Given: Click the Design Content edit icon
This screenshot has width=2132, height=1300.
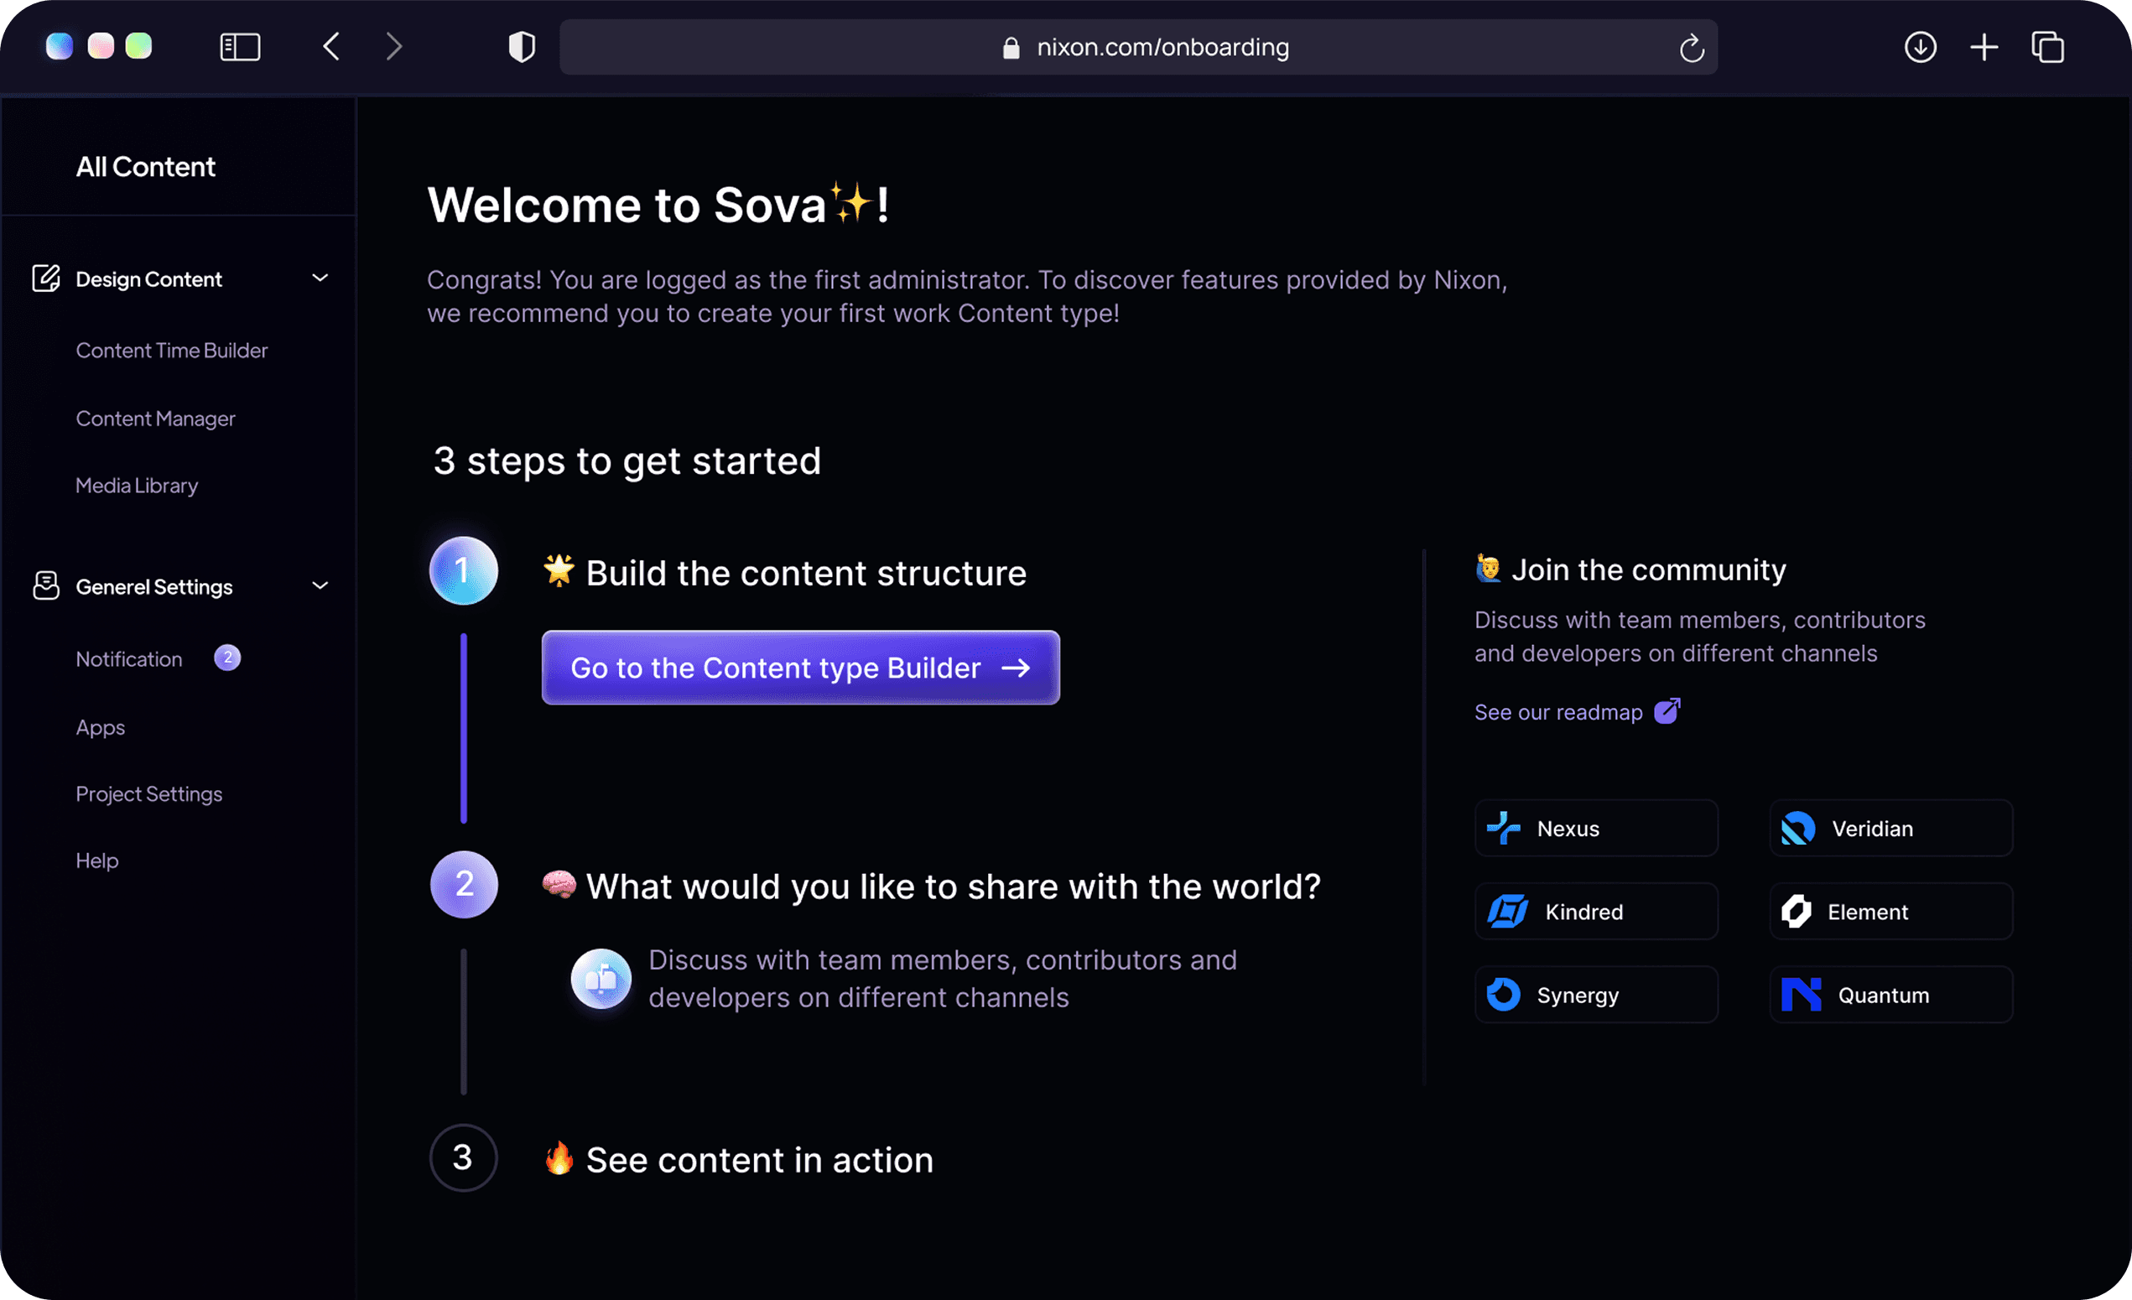Looking at the screenshot, I should point(46,278).
